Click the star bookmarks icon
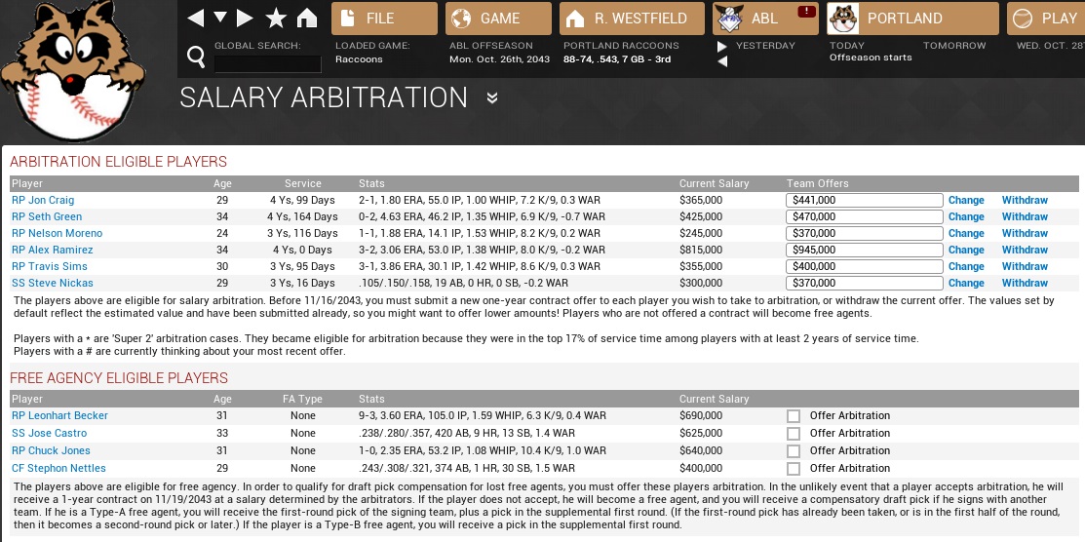Screen dimensions: 1085x542 (x=276, y=18)
